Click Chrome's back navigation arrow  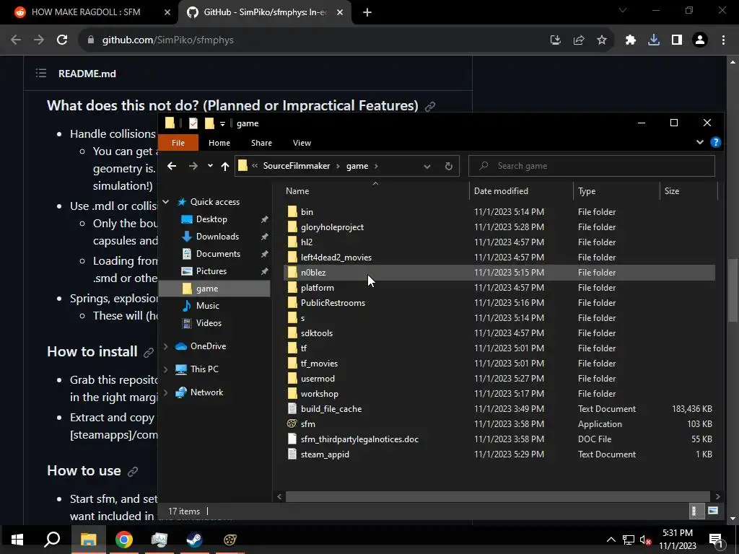[x=16, y=40]
